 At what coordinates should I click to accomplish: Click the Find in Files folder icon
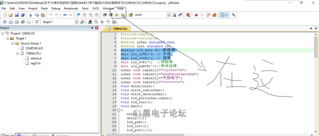[x=130, y=15]
